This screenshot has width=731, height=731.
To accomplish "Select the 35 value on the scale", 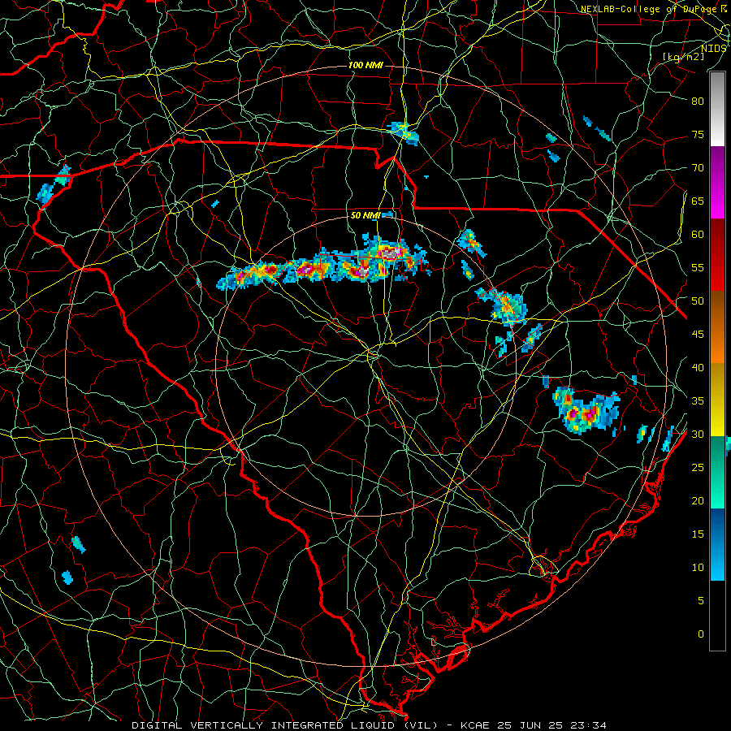I will pyautogui.click(x=698, y=401).
